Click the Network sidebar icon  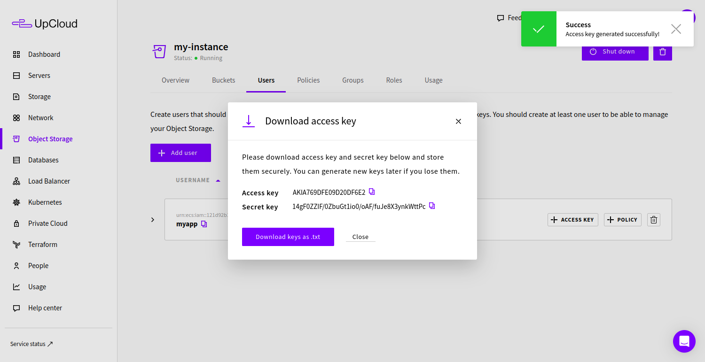(16, 118)
